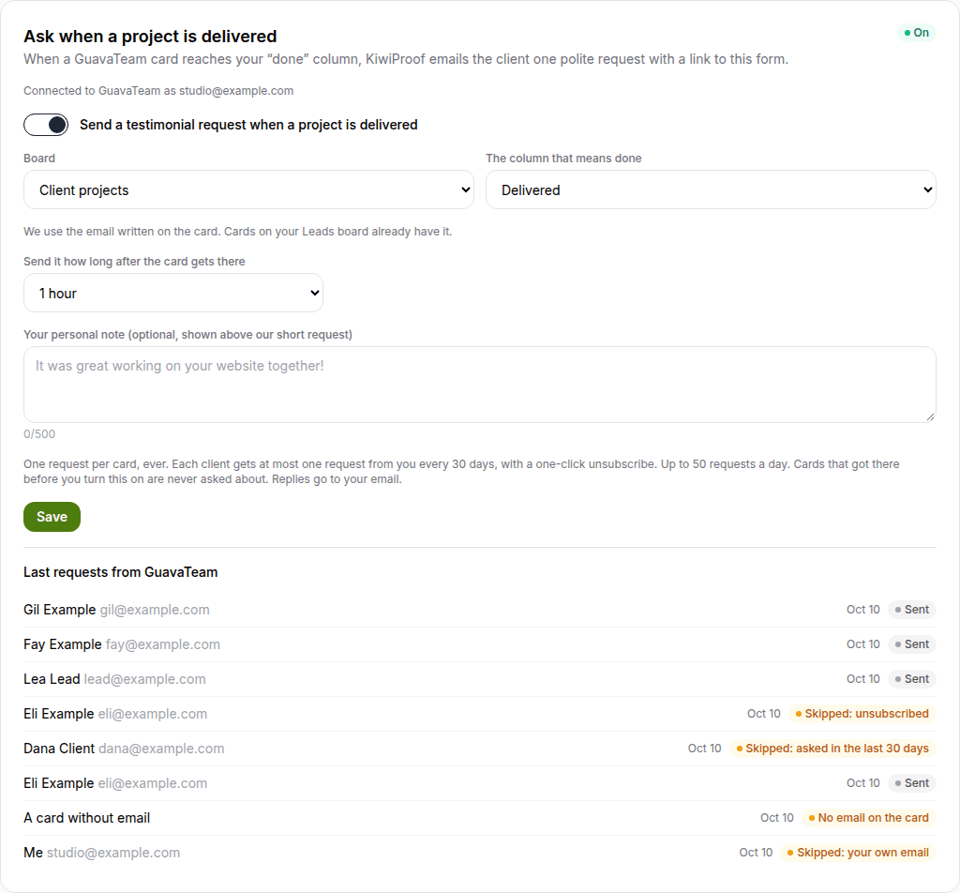Click the Last requests from GuavaTeam heading
The image size is (960, 893).
pos(121,572)
